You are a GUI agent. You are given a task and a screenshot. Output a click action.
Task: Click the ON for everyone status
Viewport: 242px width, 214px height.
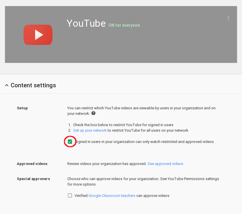coord(124,25)
